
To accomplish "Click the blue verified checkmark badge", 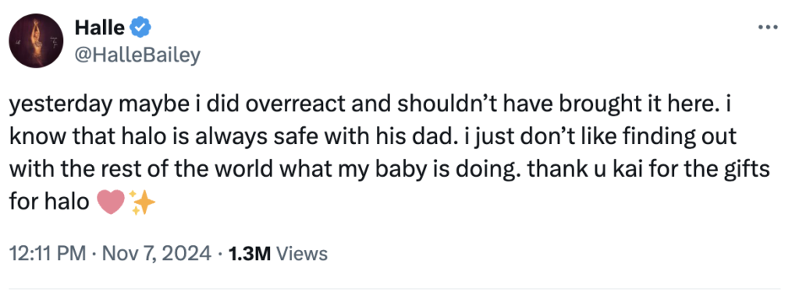I will 139,27.
